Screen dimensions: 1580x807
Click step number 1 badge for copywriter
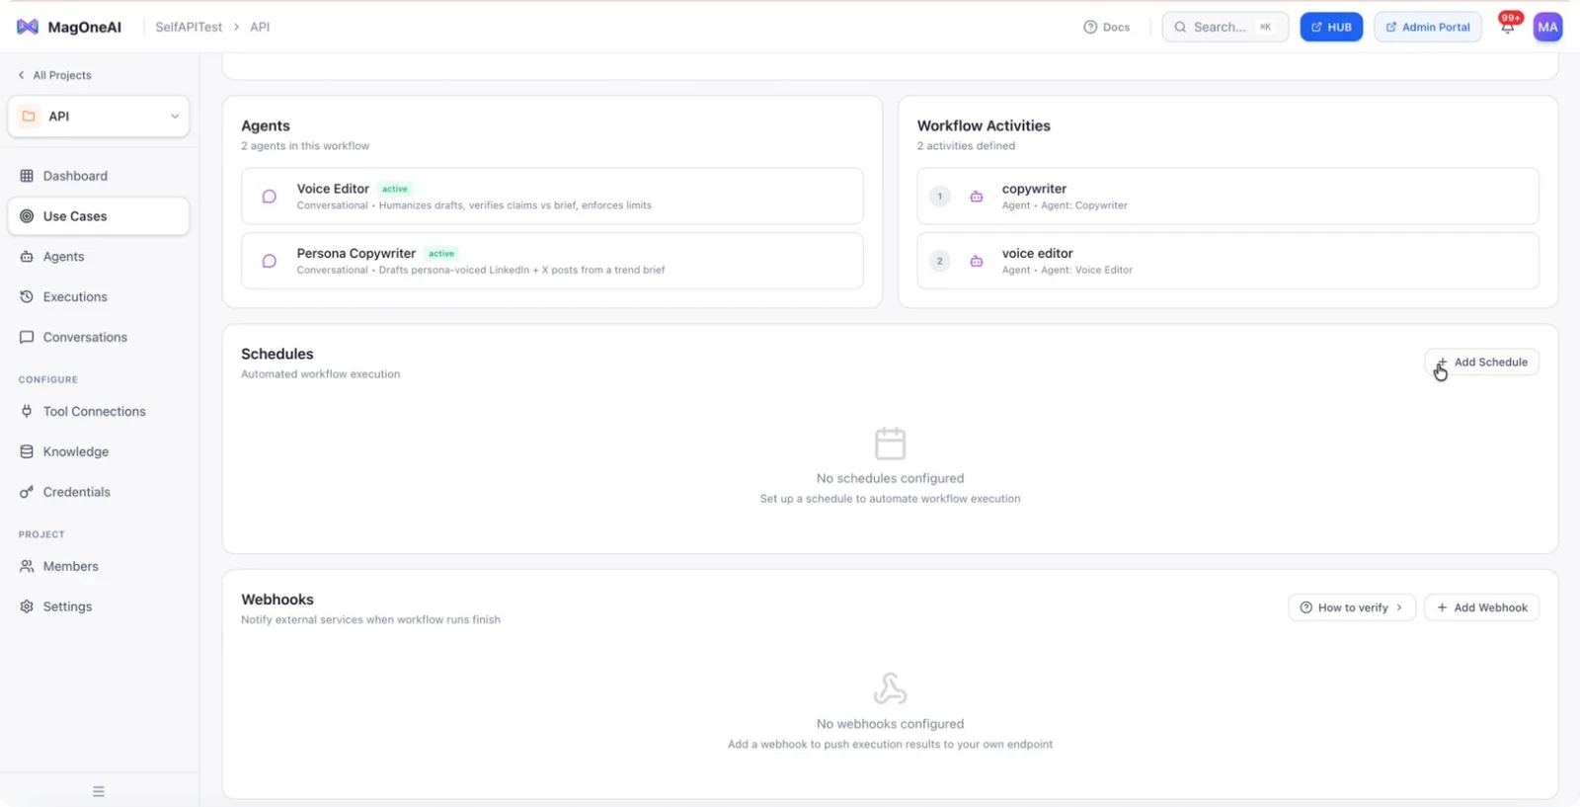939,197
